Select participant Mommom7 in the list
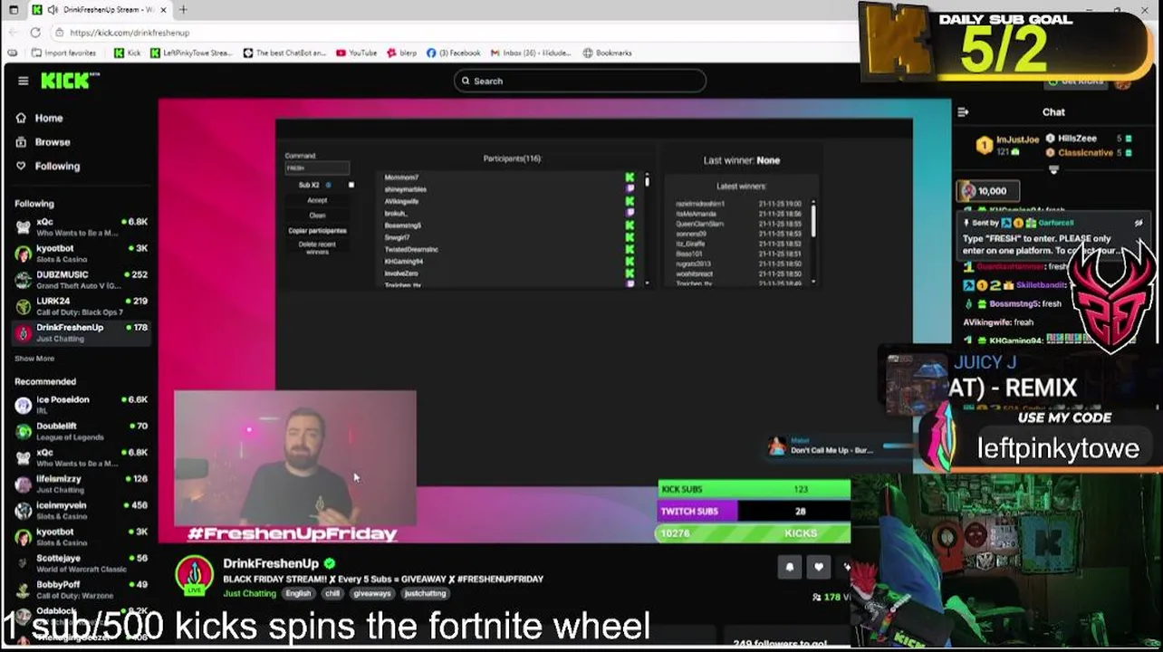The width and height of the screenshot is (1163, 652). [401, 177]
